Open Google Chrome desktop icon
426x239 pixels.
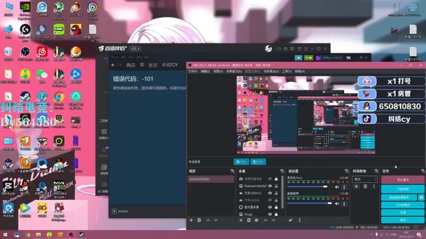[59, 100]
